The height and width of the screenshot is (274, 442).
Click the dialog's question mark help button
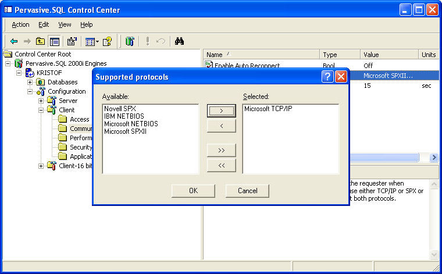[x=327, y=77]
